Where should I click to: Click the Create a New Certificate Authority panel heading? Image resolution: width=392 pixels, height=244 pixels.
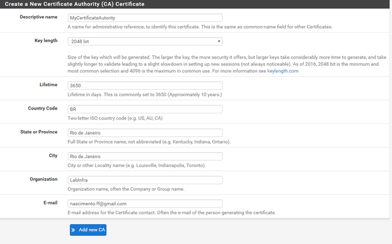(75, 4)
